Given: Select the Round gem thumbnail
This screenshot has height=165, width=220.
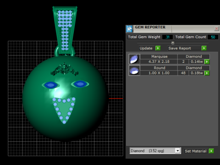Looking at the screenshot, I should 134,71.
